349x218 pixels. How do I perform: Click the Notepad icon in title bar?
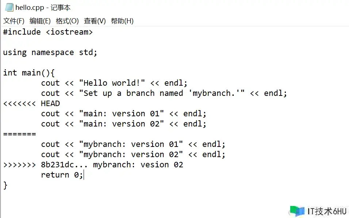pyautogui.click(x=9, y=7)
